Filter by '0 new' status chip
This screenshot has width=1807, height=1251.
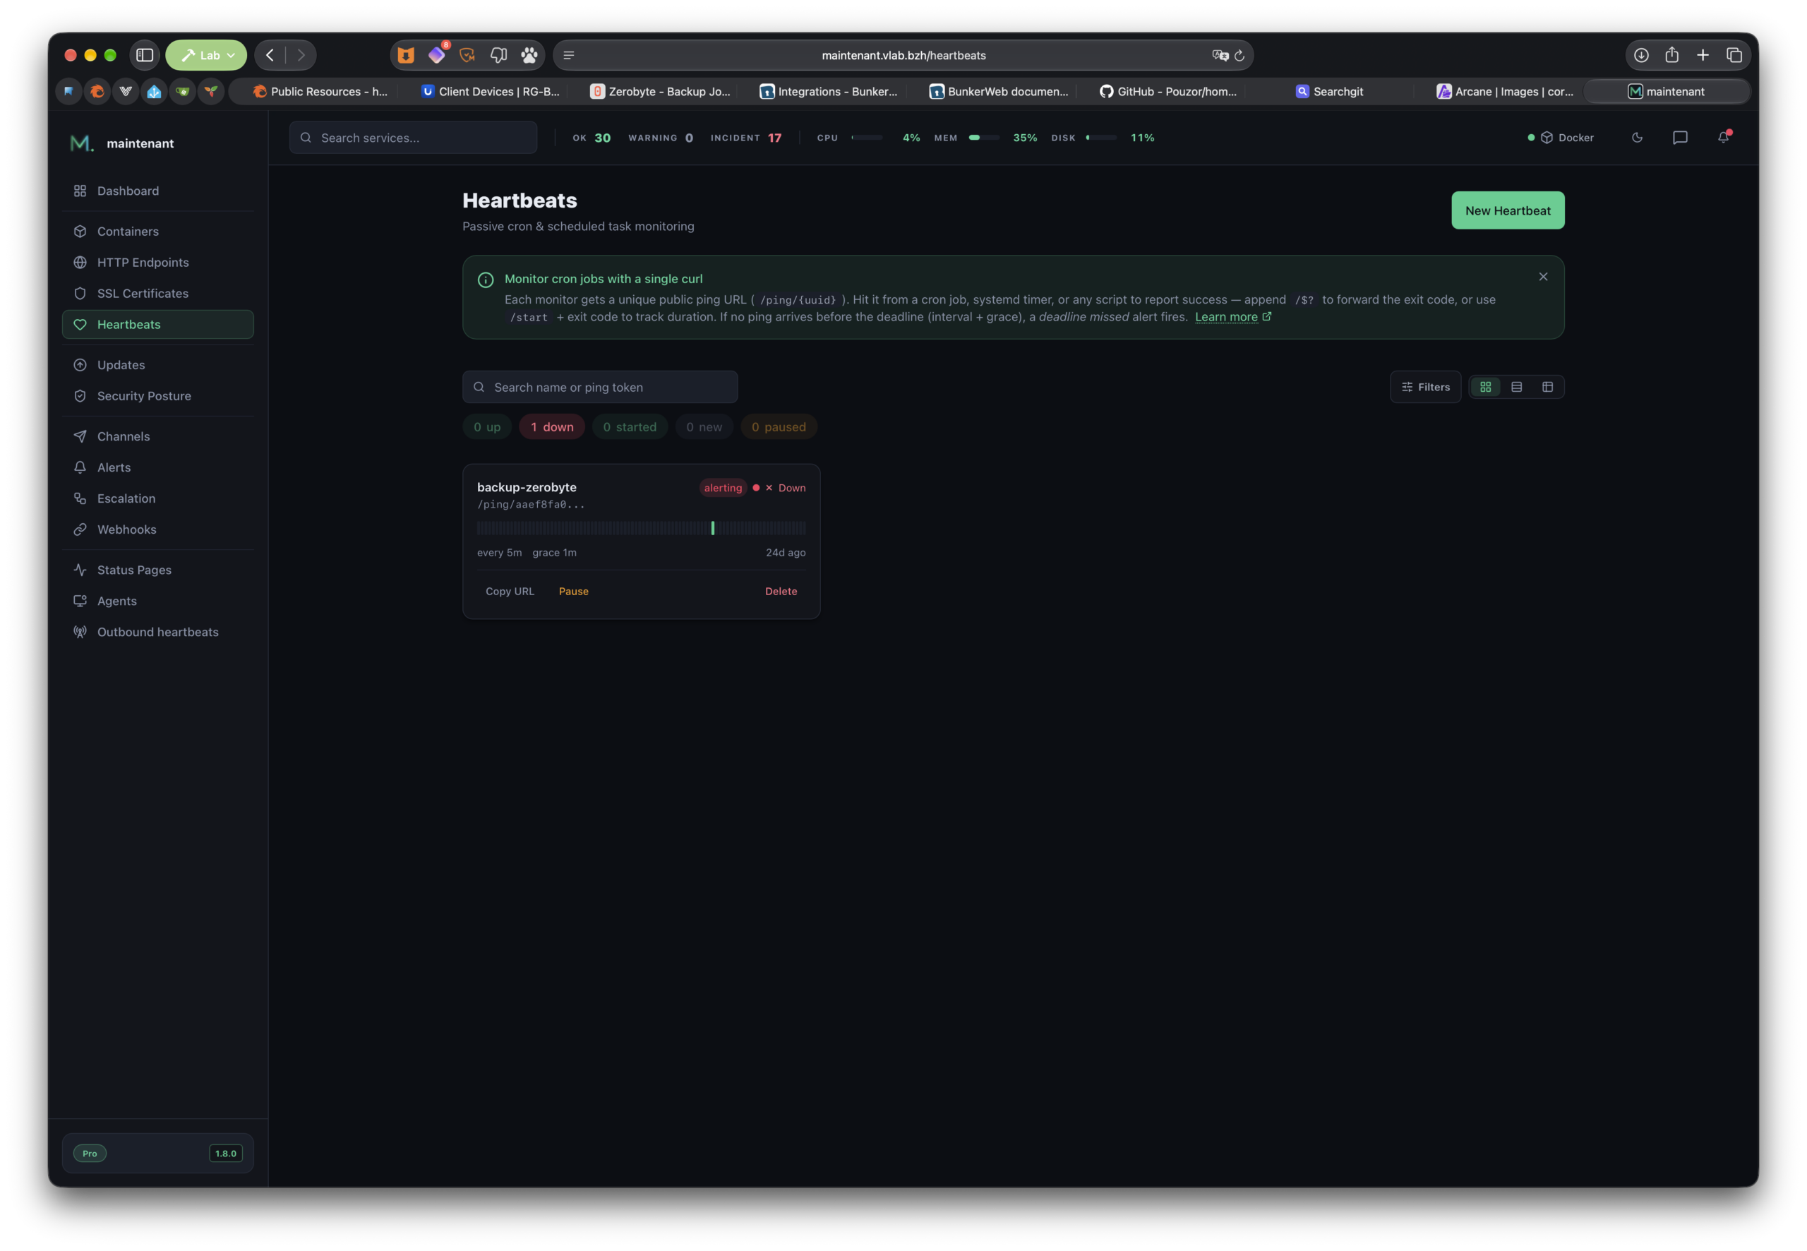[704, 426]
